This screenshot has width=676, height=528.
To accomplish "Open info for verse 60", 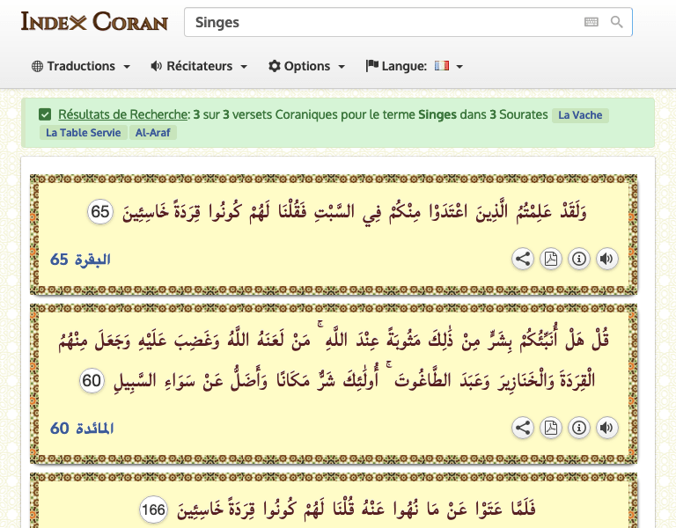I will 579,428.
